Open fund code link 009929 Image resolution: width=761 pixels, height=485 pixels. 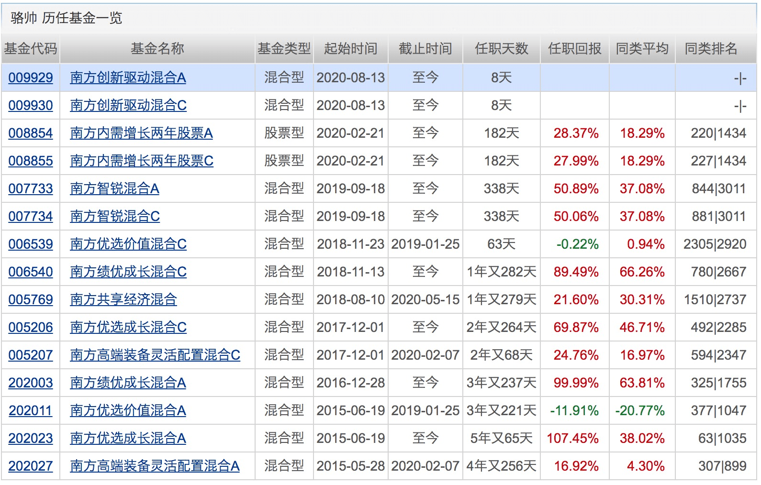(31, 77)
